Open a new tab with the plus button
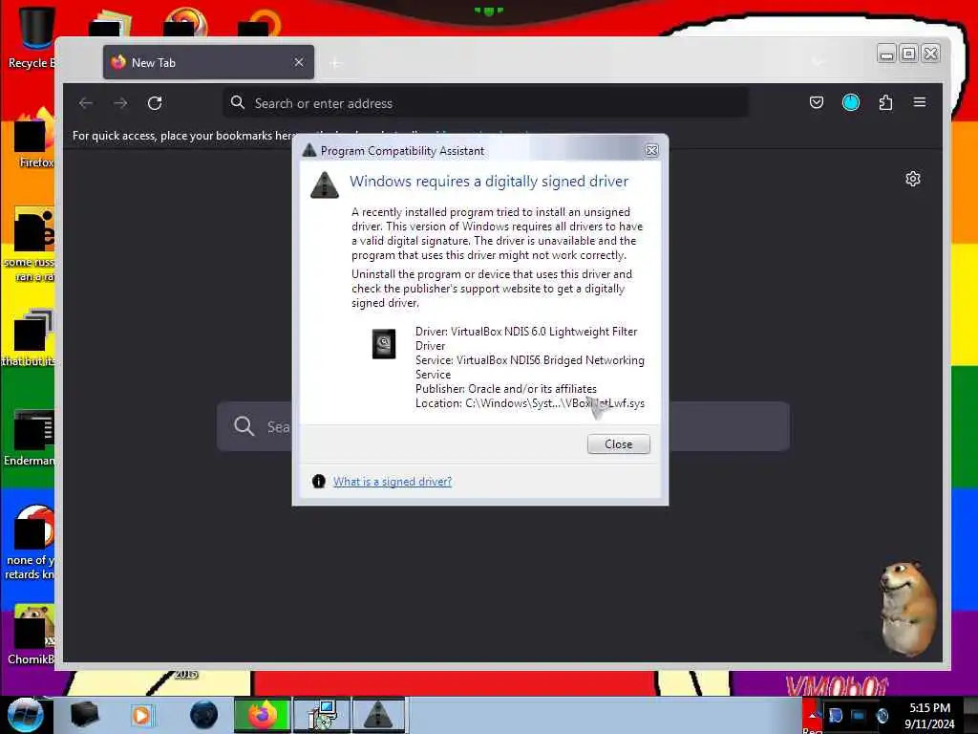Screen dimensions: 978x734 point(335,63)
